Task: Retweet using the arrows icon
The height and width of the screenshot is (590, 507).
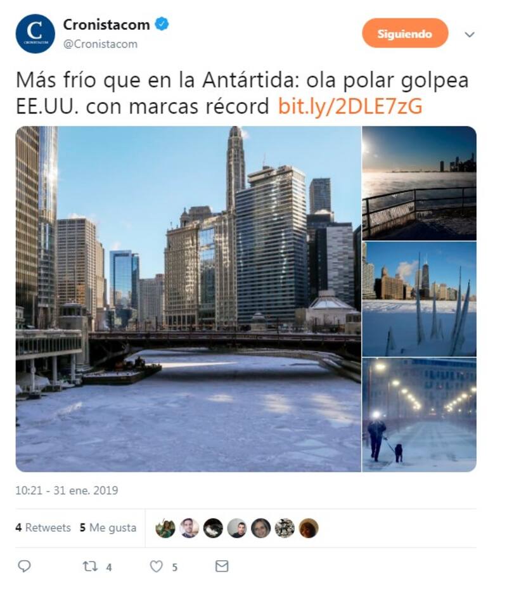Action: [x=91, y=567]
